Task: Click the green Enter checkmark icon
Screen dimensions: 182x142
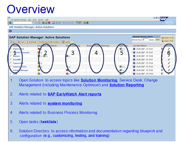Action: click(10, 23)
